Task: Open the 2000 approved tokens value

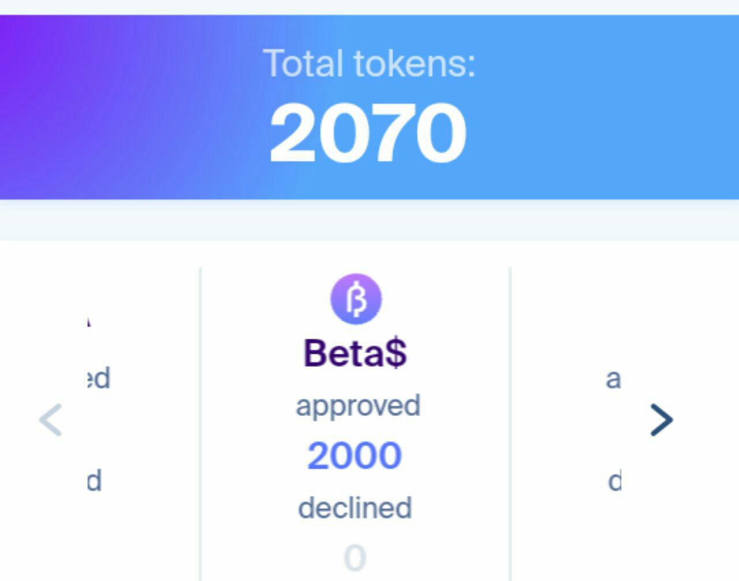Action: pos(354,456)
